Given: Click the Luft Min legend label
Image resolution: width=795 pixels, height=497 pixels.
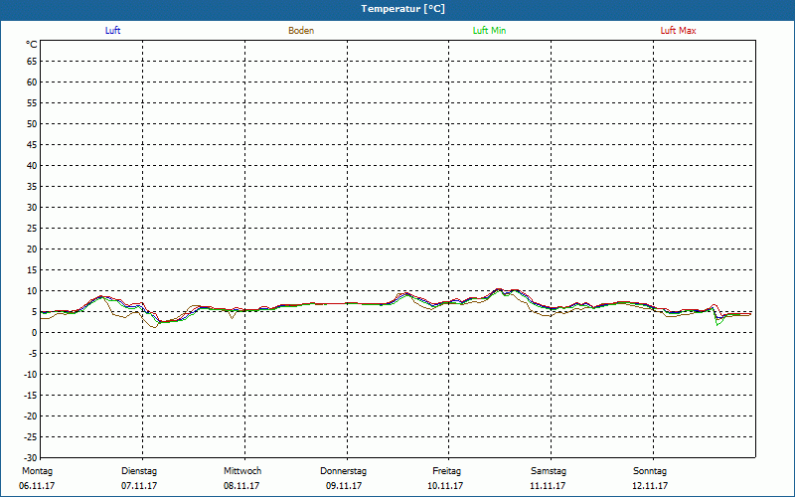Looking at the screenshot, I should pos(489,31).
